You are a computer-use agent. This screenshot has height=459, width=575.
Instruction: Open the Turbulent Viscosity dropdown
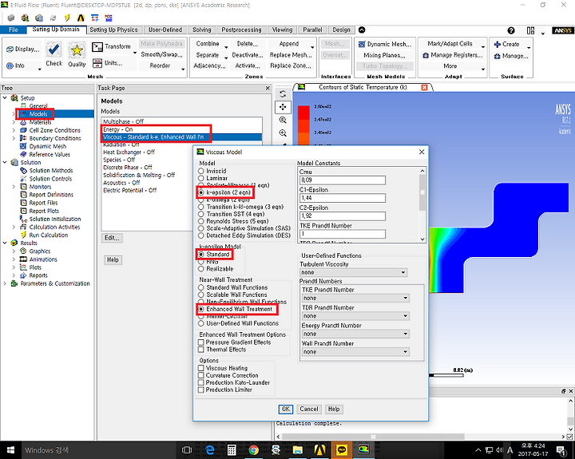point(354,272)
